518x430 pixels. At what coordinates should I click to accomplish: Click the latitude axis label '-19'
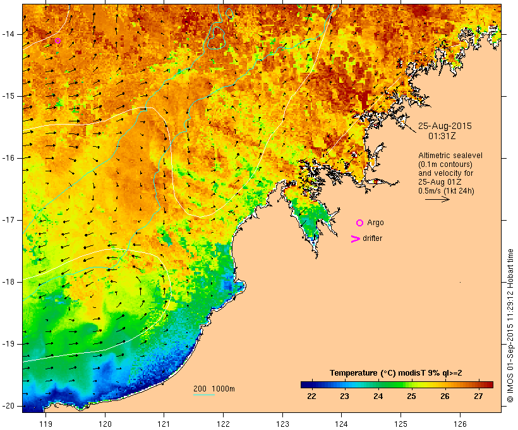8,344
